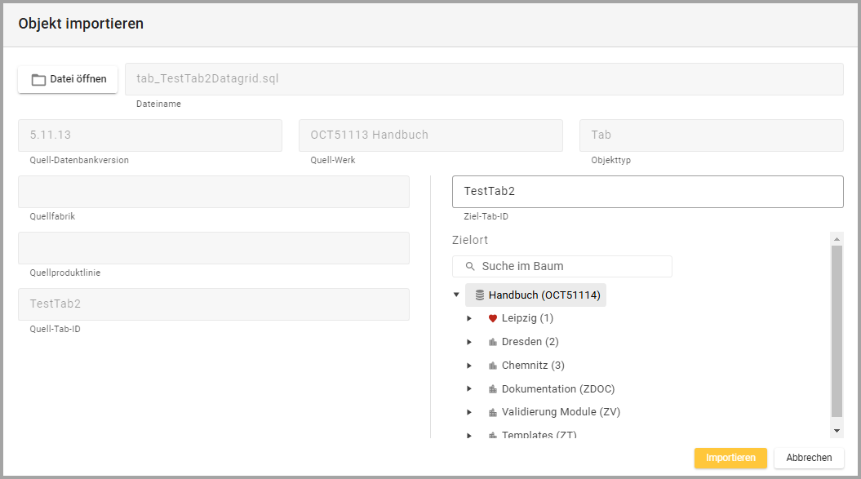
Task: Click the Ziel-Tab-ID input field
Action: click(x=647, y=192)
